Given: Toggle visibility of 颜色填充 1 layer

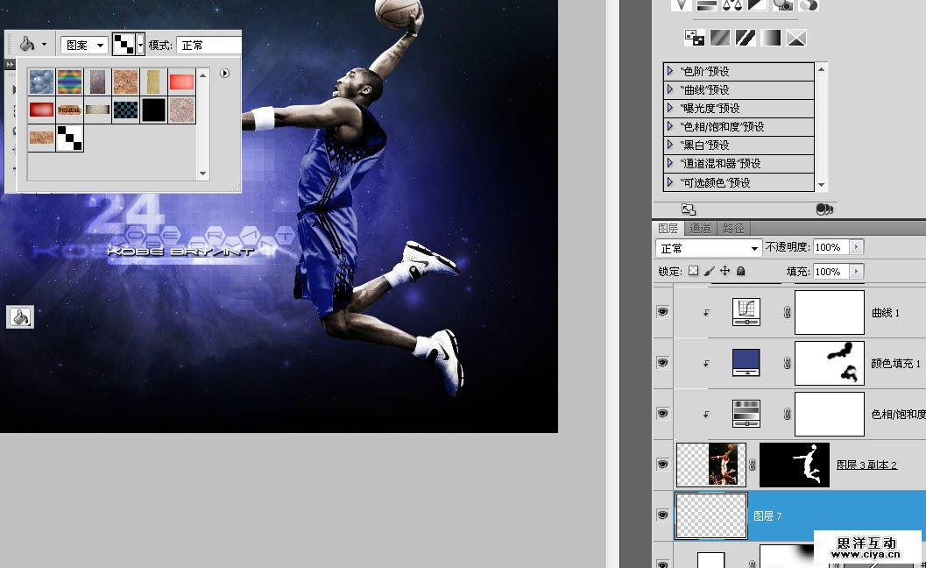Looking at the screenshot, I should click(662, 362).
